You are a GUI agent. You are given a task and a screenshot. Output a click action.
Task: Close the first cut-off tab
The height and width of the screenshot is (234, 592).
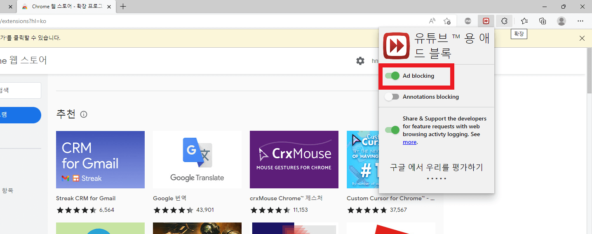pos(10,7)
